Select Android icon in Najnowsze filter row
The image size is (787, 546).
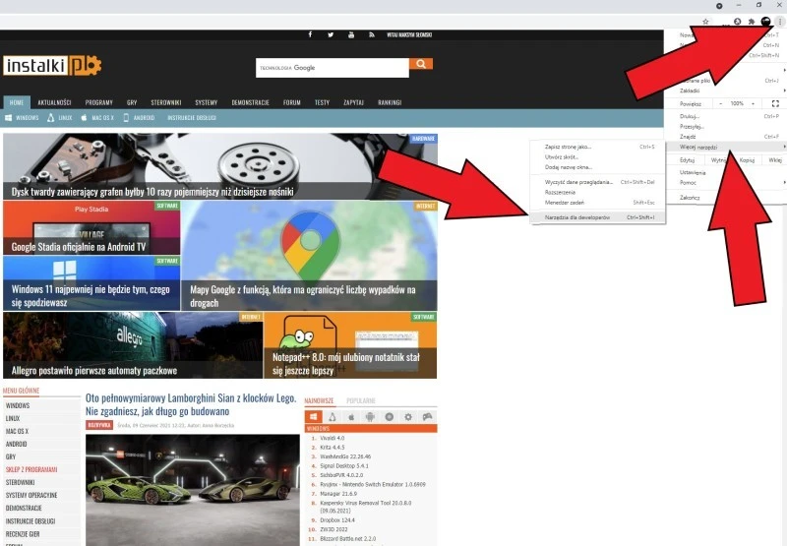click(x=371, y=416)
